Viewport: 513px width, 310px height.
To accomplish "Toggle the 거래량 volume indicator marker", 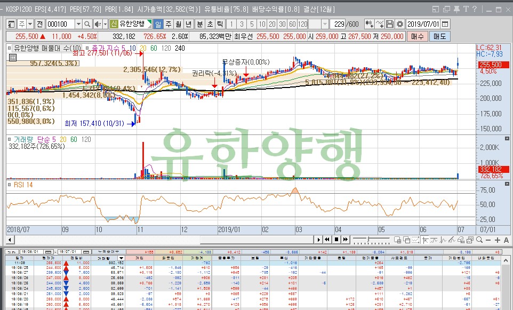I will [x=10, y=139].
